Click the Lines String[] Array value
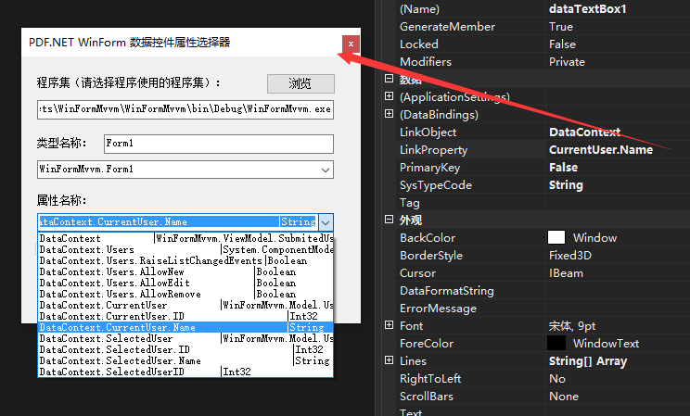The width and height of the screenshot is (690, 416). (588, 361)
